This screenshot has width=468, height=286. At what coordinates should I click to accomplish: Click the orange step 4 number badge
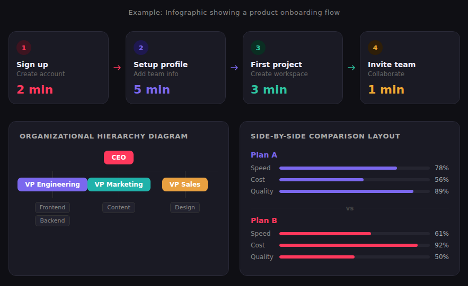click(x=375, y=48)
